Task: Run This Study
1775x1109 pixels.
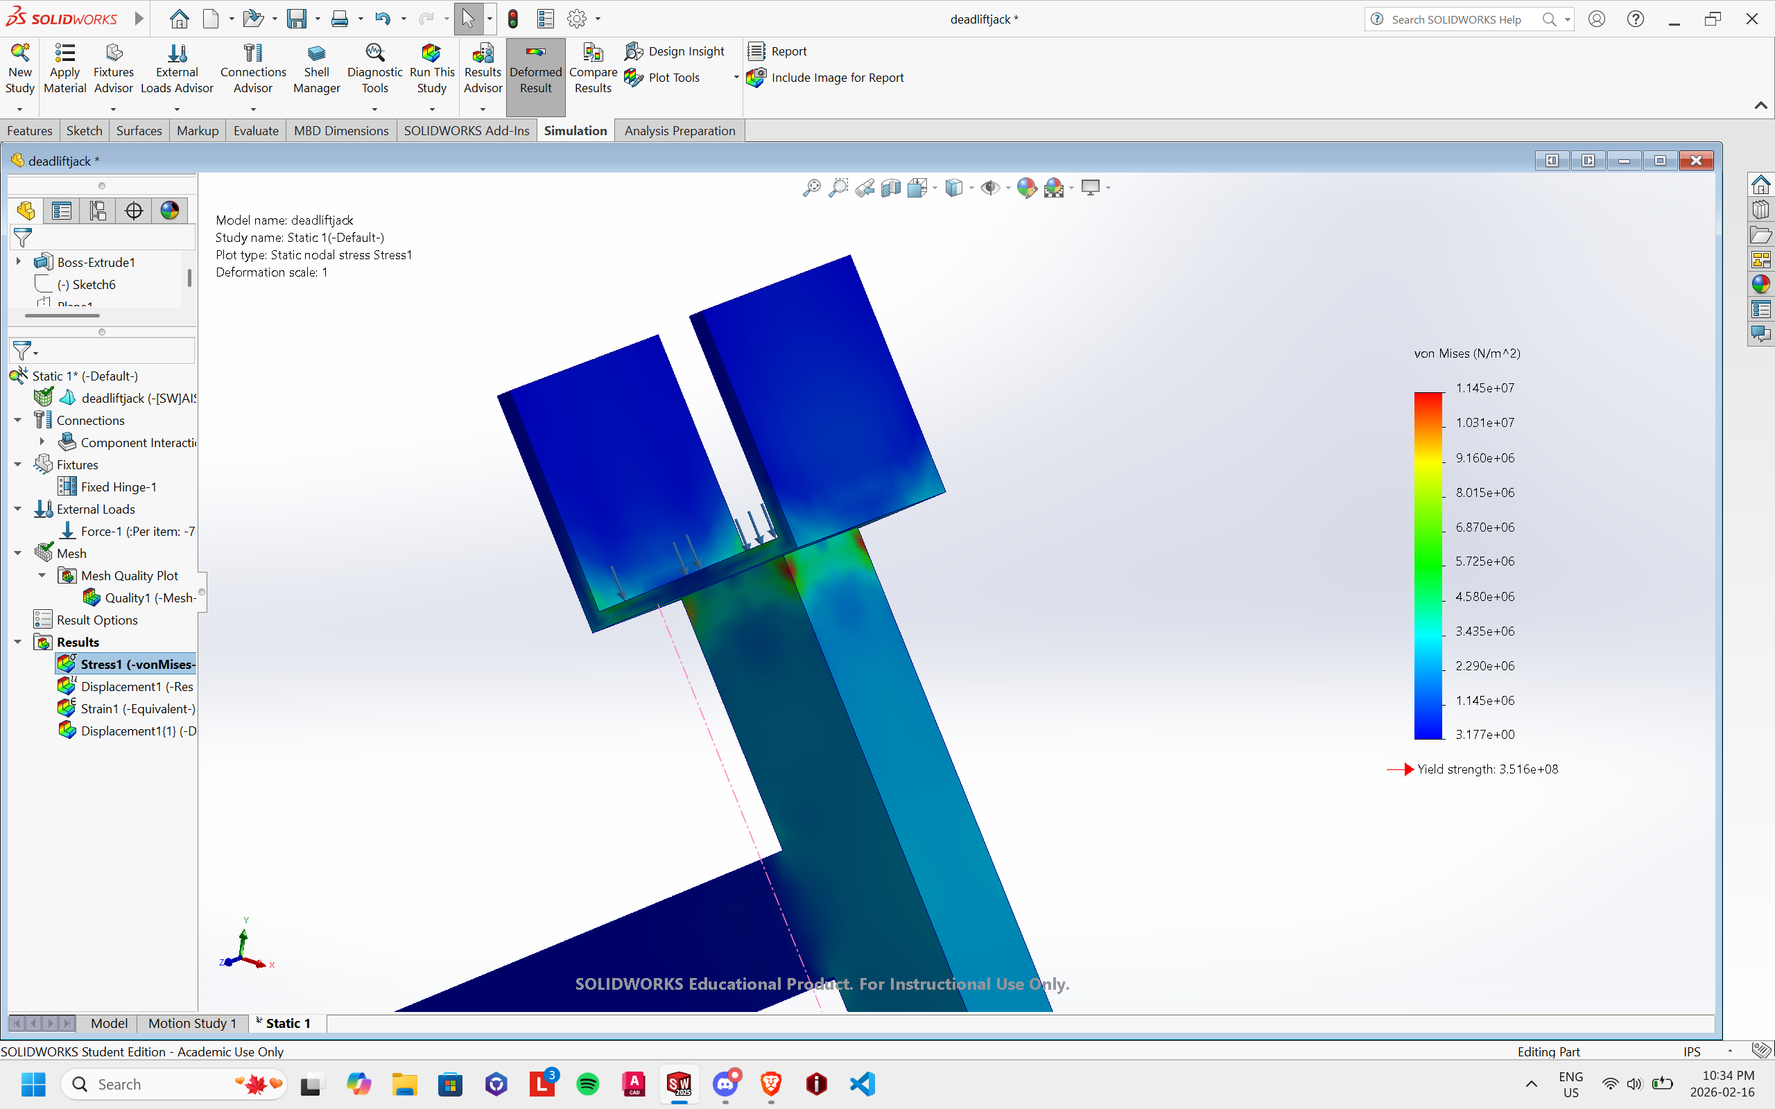Action: pos(432,69)
